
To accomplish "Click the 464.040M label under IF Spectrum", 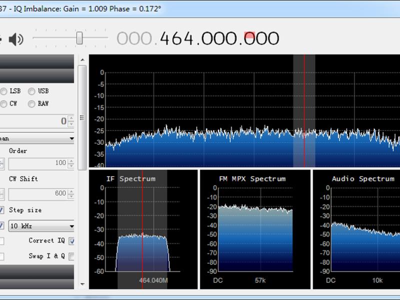I will tap(153, 280).
